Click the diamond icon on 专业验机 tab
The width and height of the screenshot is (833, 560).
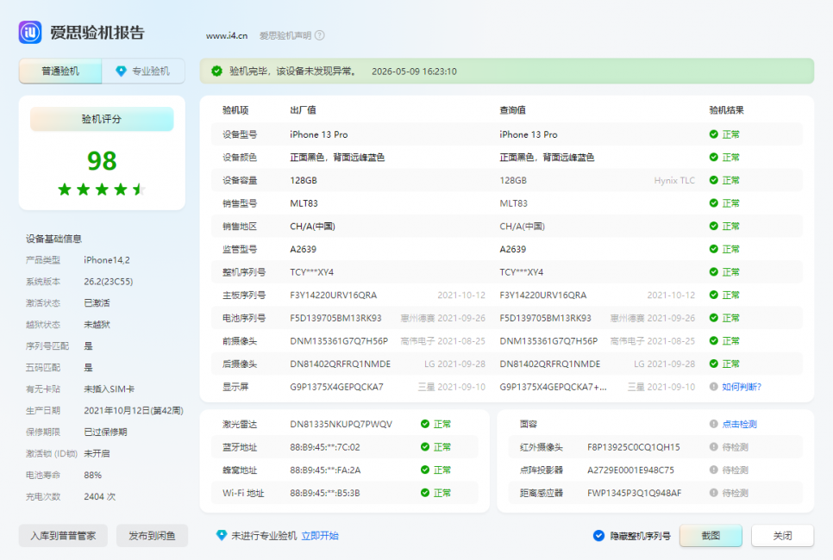pyautogui.click(x=121, y=72)
